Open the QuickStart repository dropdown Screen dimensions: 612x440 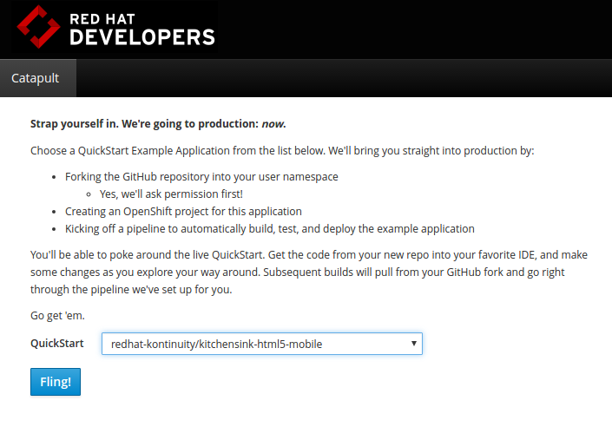[x=262, y=344]
